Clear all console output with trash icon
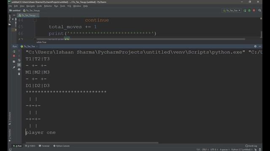The height and width of the screenshot is (151, 270). coord(19,74)
